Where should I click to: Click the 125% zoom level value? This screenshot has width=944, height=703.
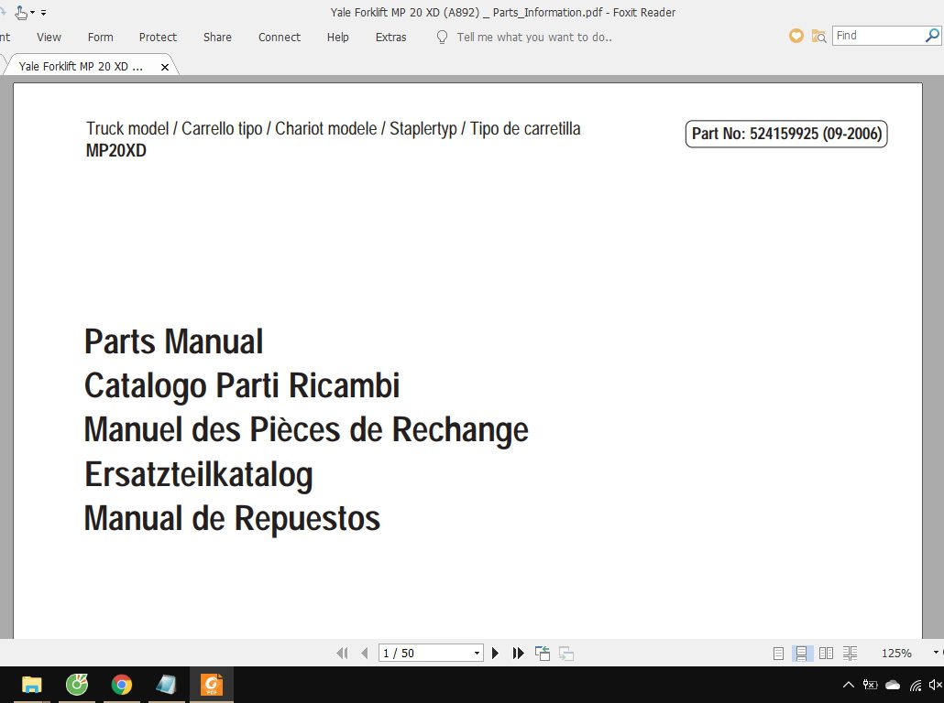click(x=896, y=653)
